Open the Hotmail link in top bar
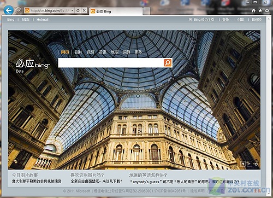Screen dimensions: 273x198 (x=42, y=20)
